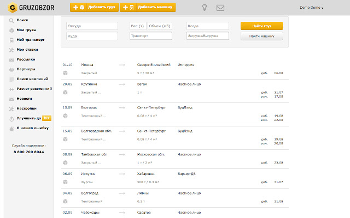Click the bug icon beside Я нашел ошибку
Viewport: 350px width, 218px height.
11,129
